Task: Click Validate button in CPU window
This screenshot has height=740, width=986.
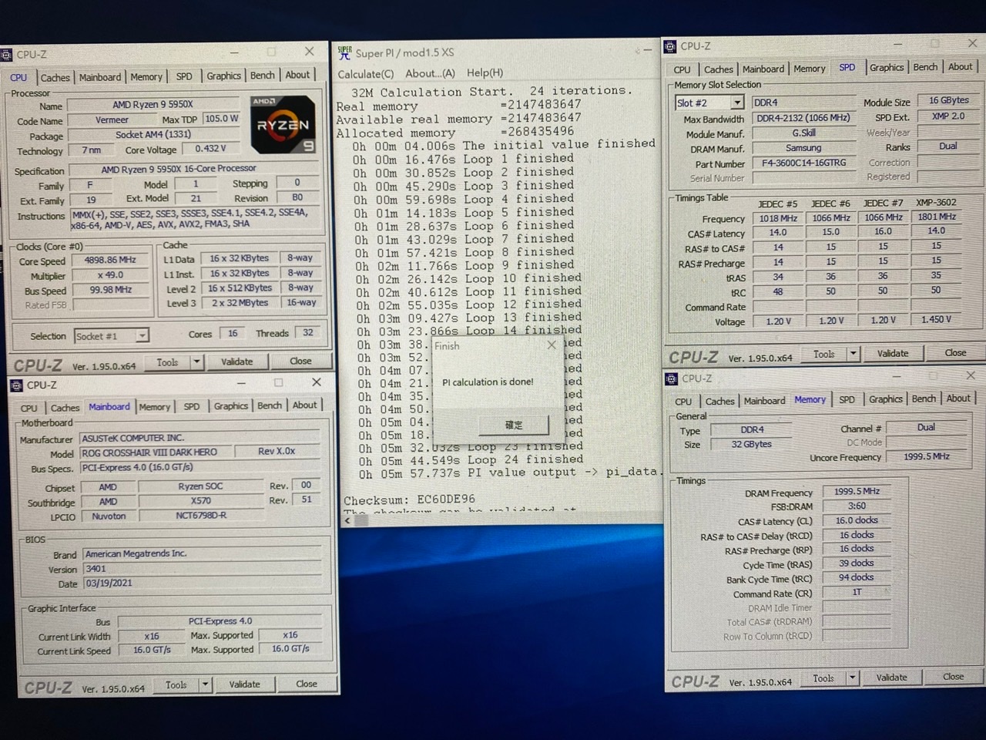Action: (237, 362)
